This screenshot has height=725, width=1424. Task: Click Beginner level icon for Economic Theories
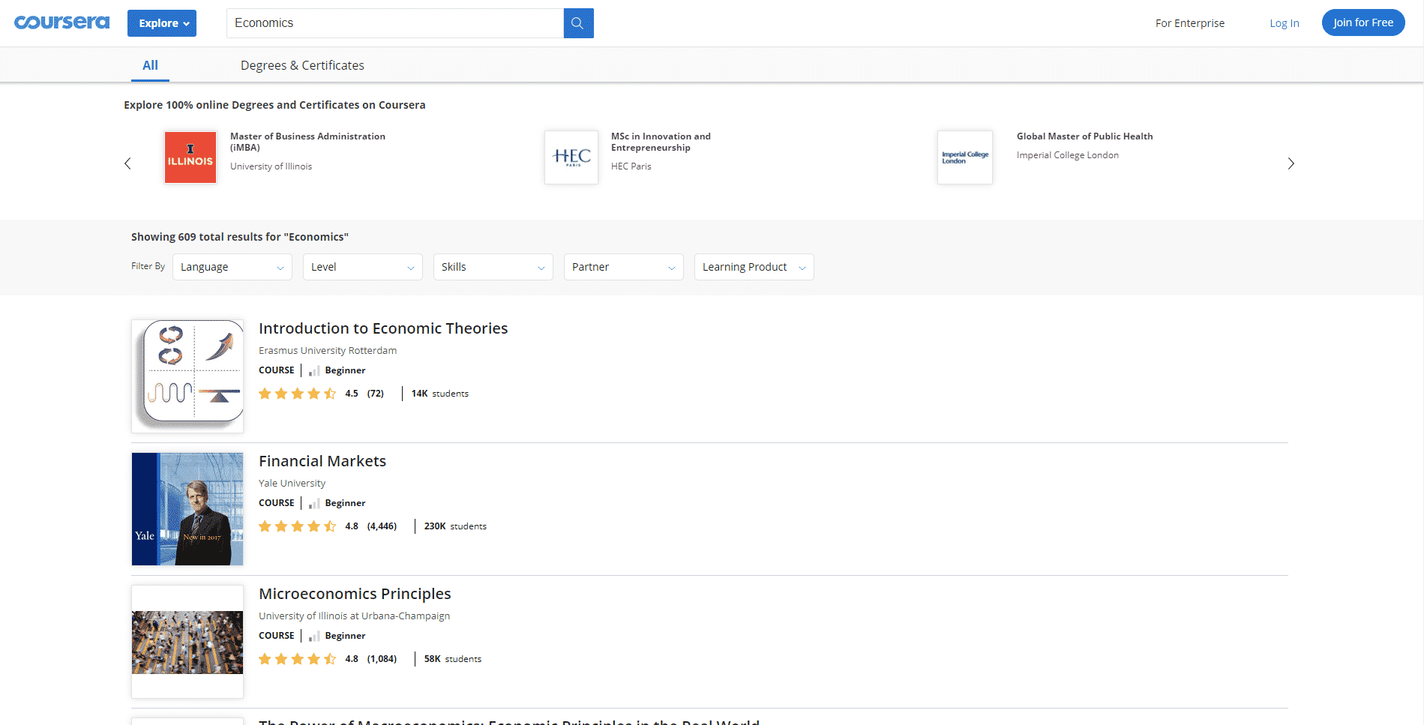click(x=314, y=370)
